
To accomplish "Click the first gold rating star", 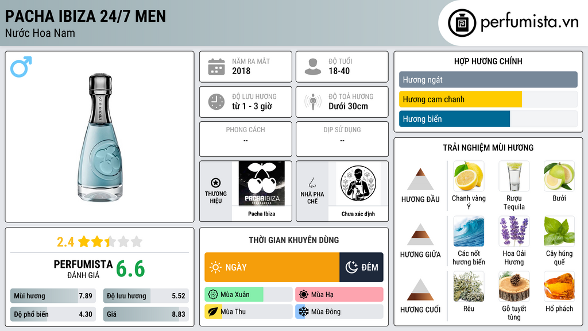I will click(84, 241).
